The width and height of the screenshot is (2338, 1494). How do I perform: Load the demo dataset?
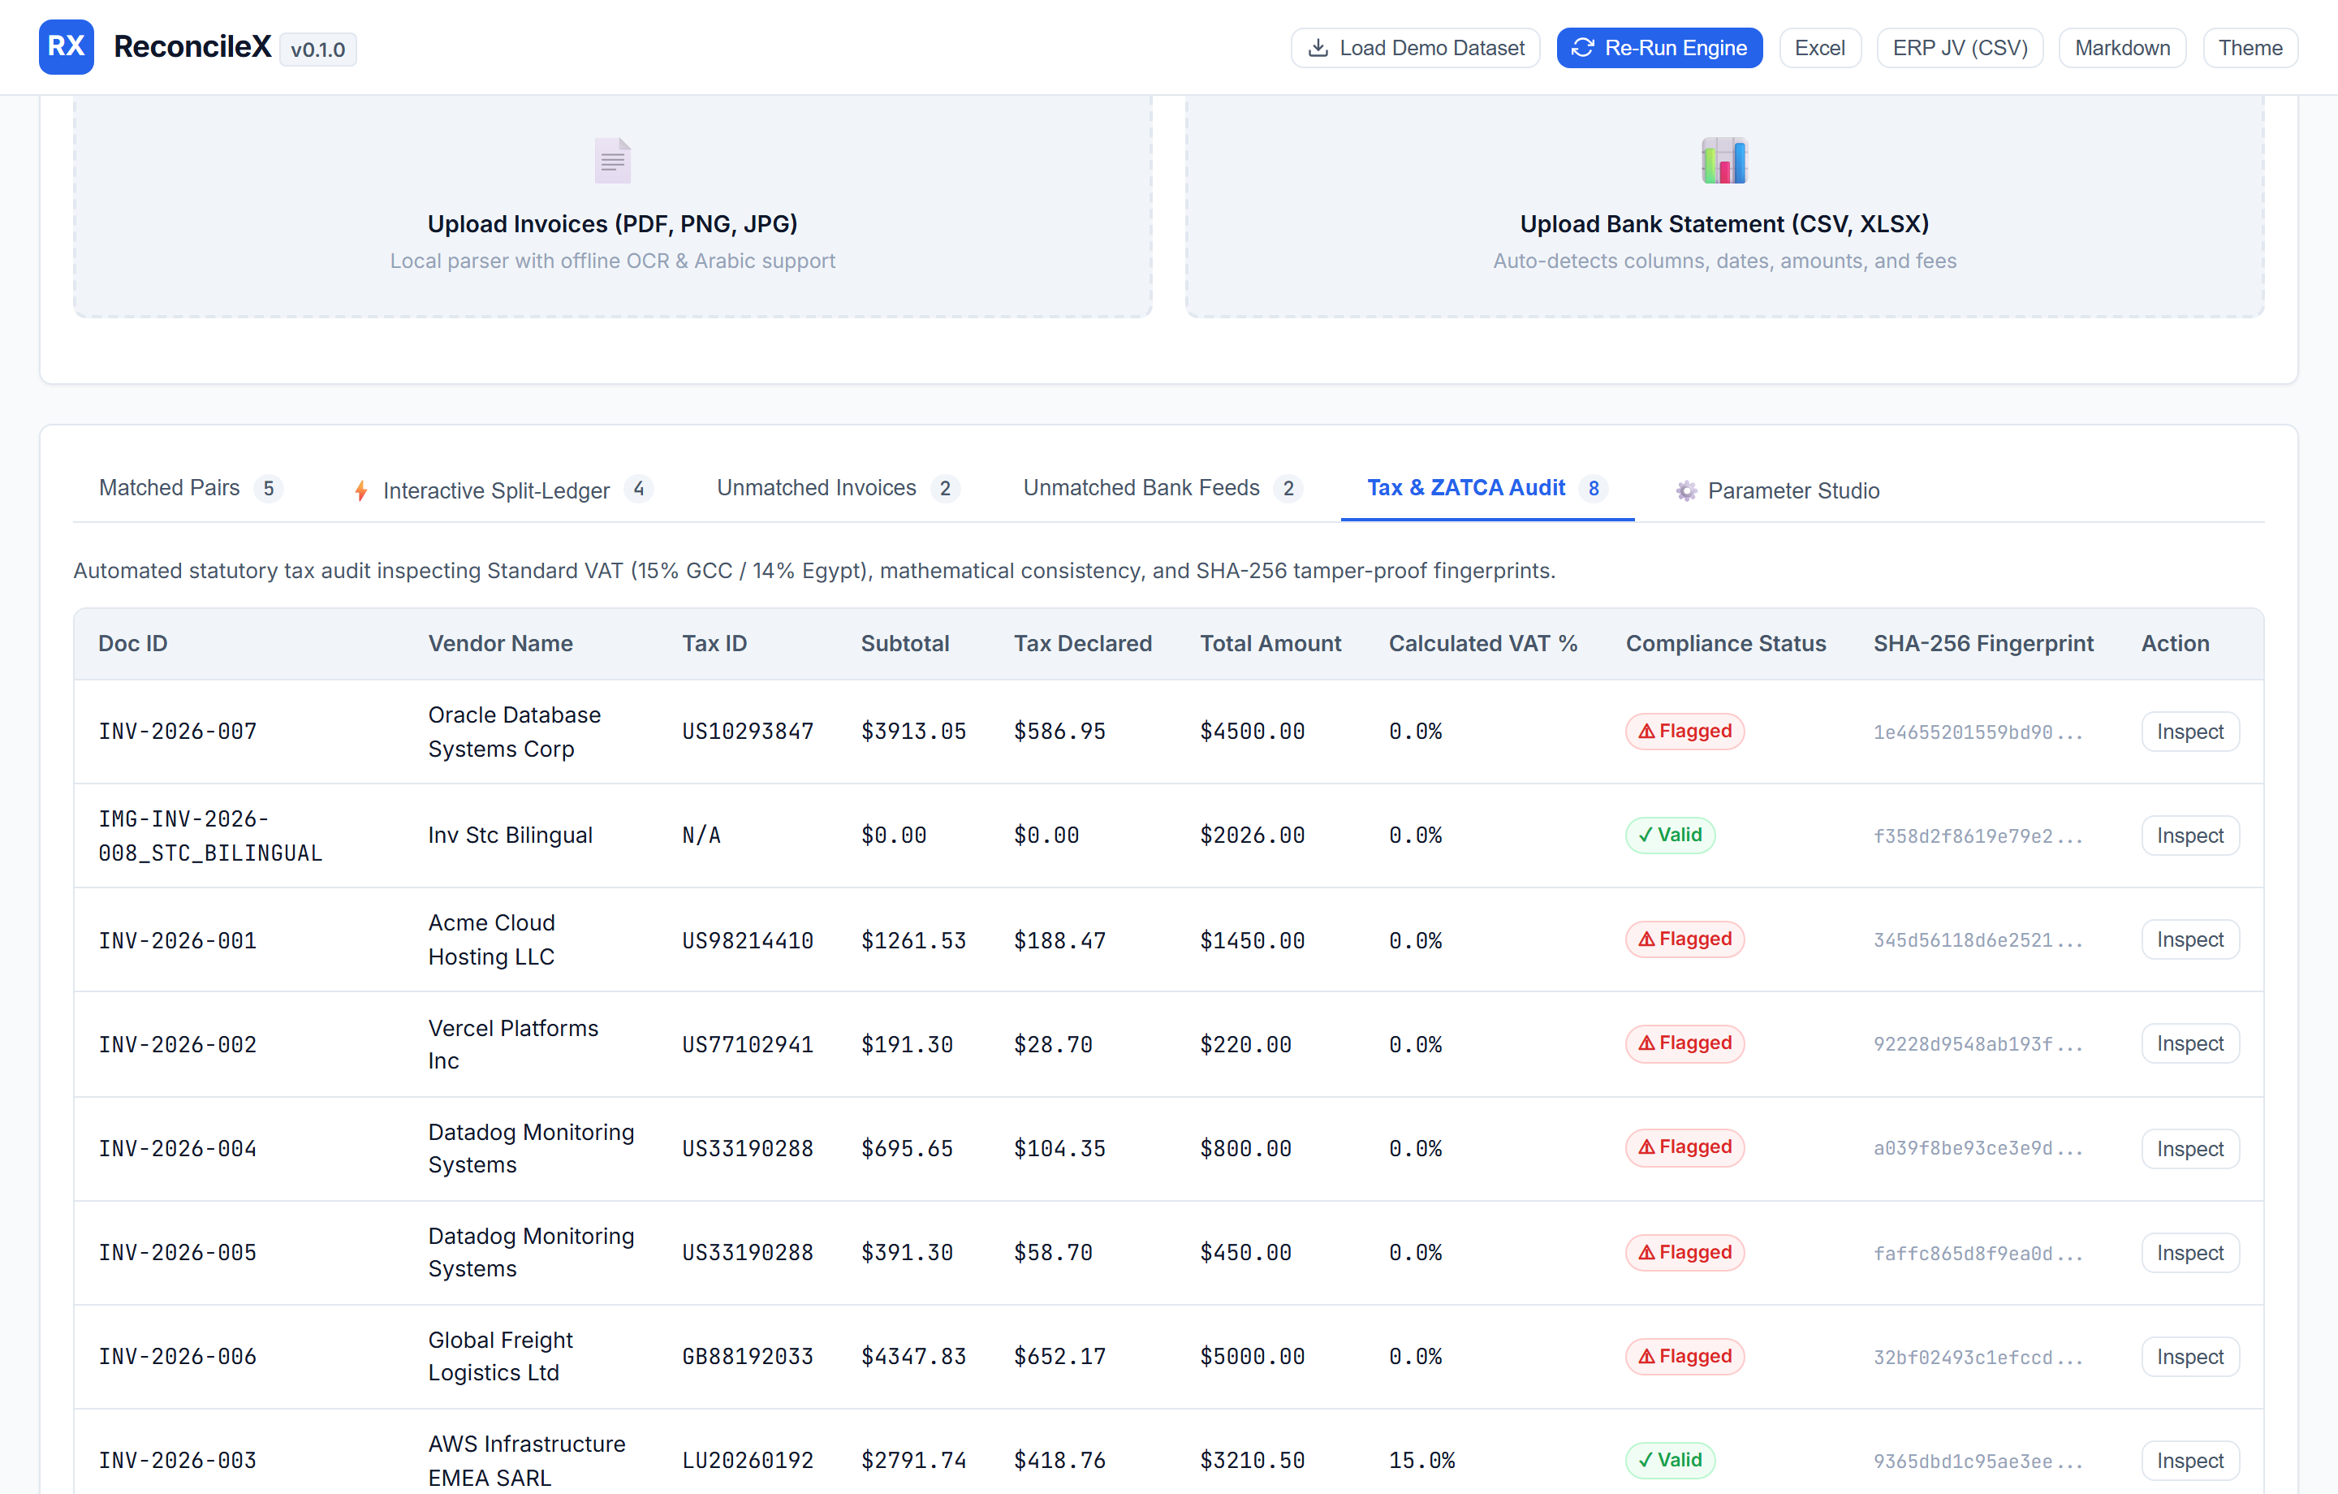point(1415,48)
